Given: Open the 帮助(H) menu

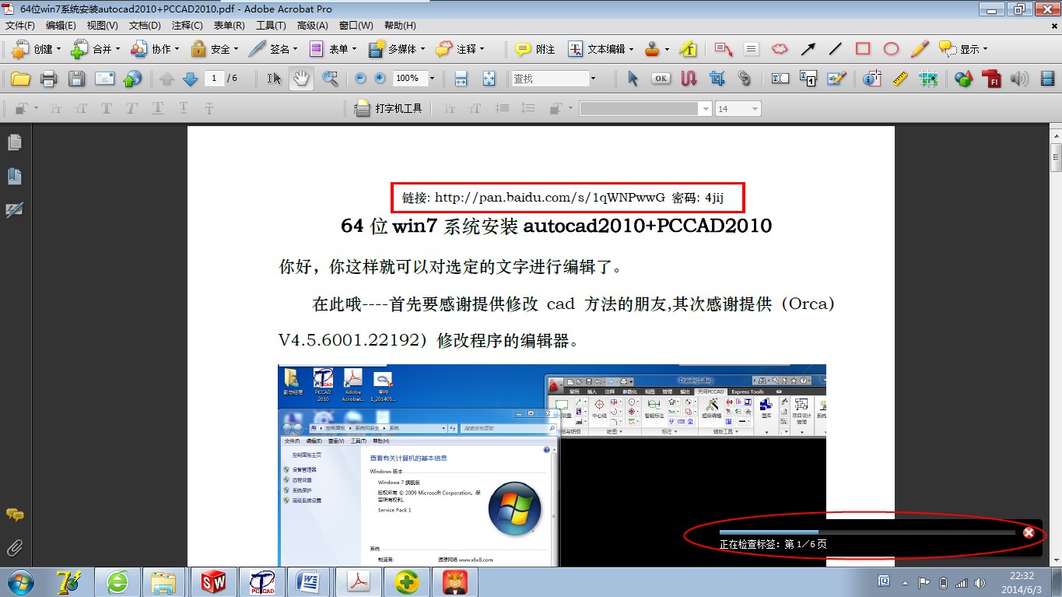Looking at the screenshot, I should [400, 26].
